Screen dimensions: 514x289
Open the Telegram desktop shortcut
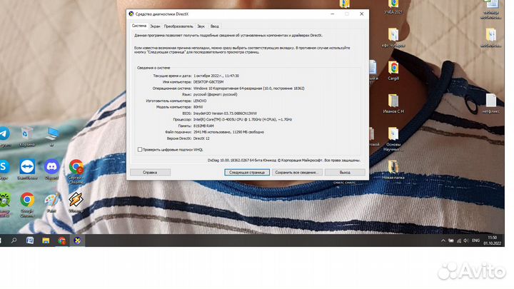pos(4,133)
